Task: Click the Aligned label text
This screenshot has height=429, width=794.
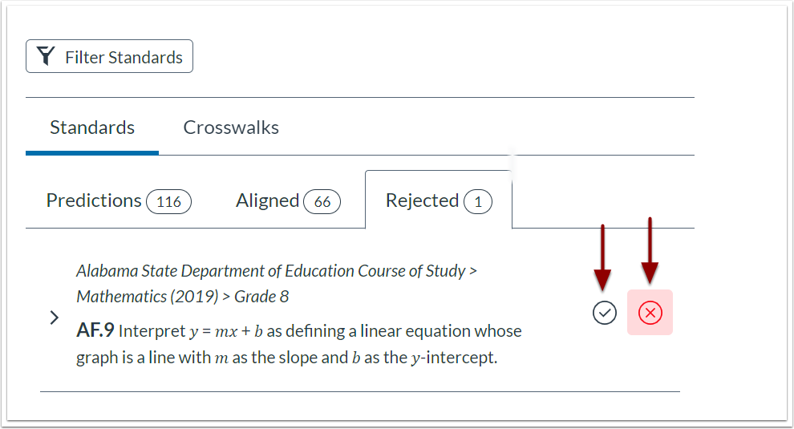Action: [x=267, y=201]
